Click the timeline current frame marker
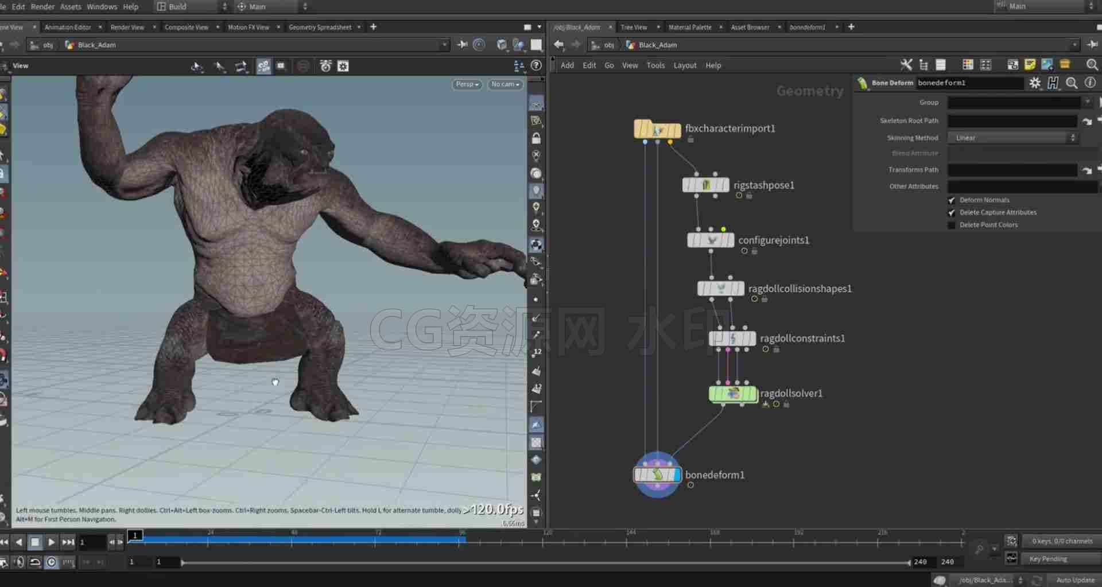Image resolution: width=1102 pixels, height=587 pixels. (x=135, y=535)
